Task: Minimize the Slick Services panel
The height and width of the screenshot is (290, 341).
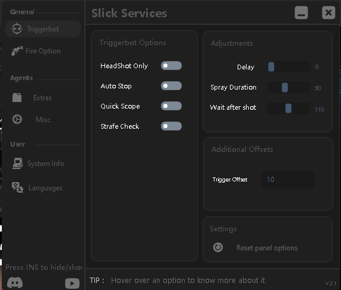Action: [301, 12]
